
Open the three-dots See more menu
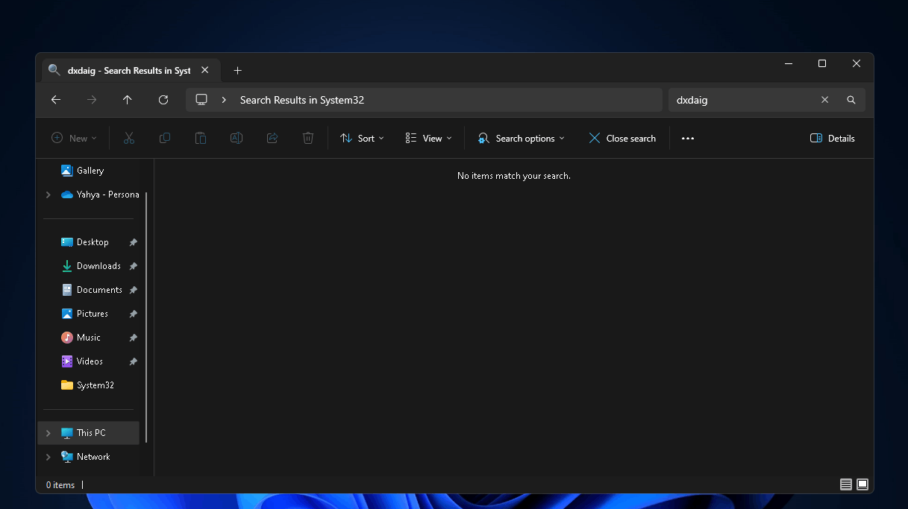click(x=688, y=139)
